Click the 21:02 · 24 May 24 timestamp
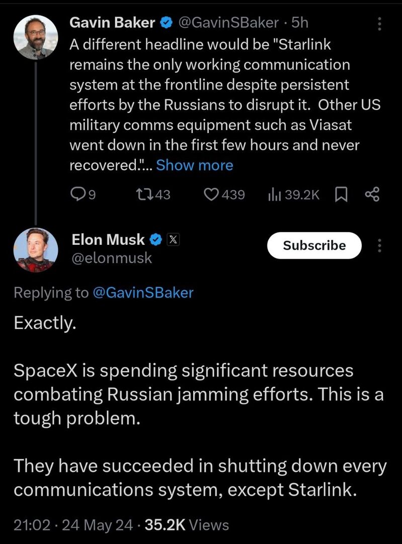 73,525
